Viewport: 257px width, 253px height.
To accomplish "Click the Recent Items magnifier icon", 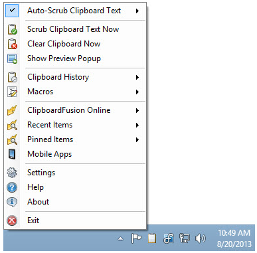I will (12, 125).
